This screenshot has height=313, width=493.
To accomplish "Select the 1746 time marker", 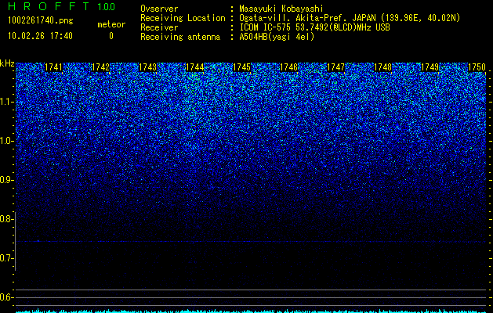I will click(289, 67).
